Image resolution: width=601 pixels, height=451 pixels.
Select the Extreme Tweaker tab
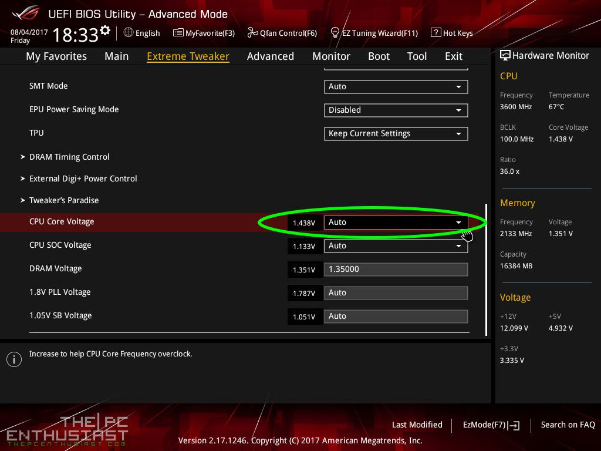point(188,56)
